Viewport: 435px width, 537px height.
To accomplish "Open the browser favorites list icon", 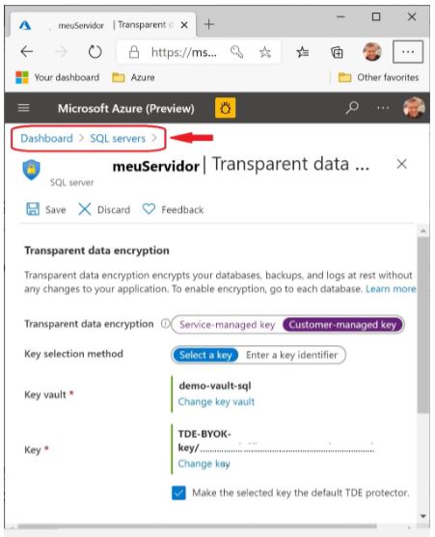I will tap(303, 52).
